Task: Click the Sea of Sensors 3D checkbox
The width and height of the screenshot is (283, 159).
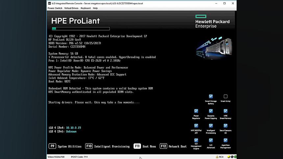Action: [x=225, y=125]
